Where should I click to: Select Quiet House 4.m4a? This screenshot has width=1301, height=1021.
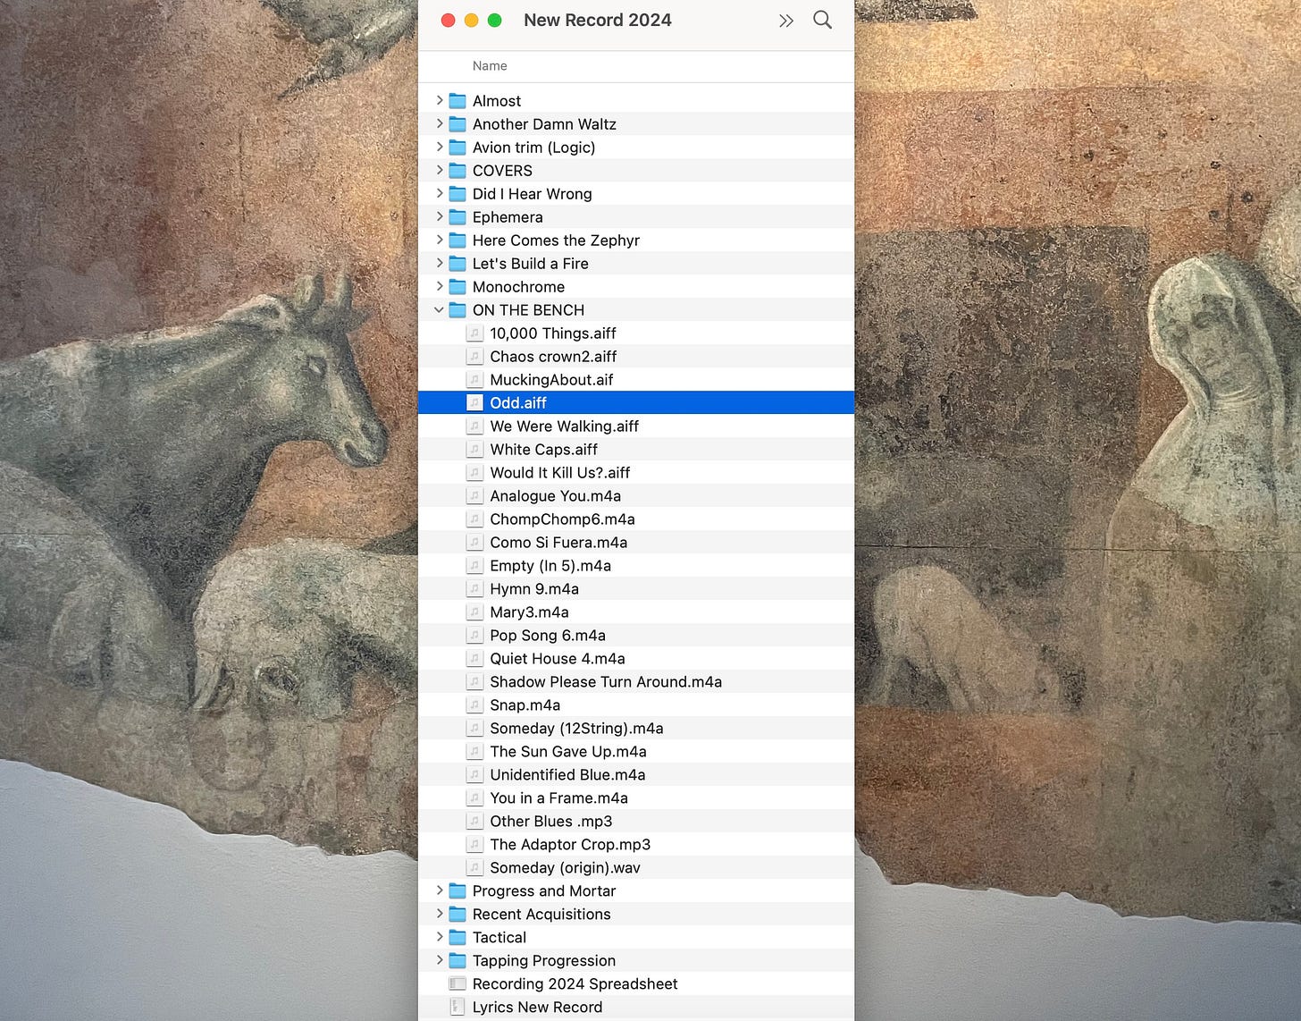tap(636, 659)
